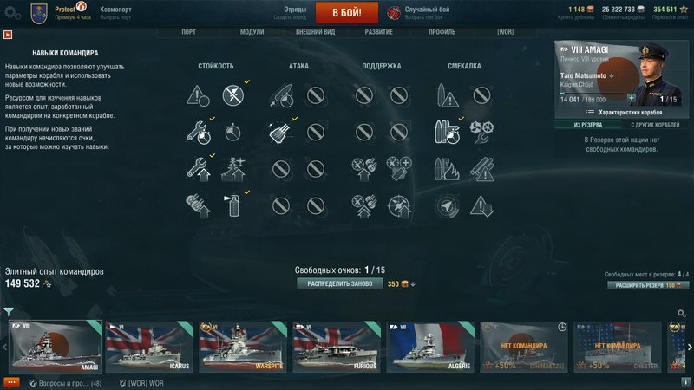694x390 pixels.
Task: Open the carousel settings gear icon
Action: click(x=682, y=313)
